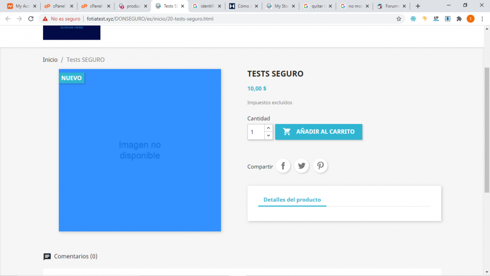Close the Cómo tab
The width and height of the screenshot is (490, 276).
tap(257, 6)
